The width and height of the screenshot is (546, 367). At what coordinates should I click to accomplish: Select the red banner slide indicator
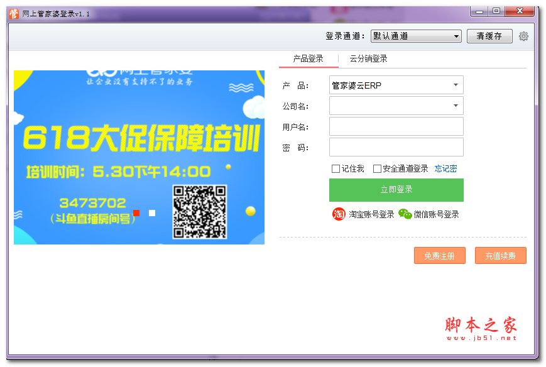click(x=136, y=213)
